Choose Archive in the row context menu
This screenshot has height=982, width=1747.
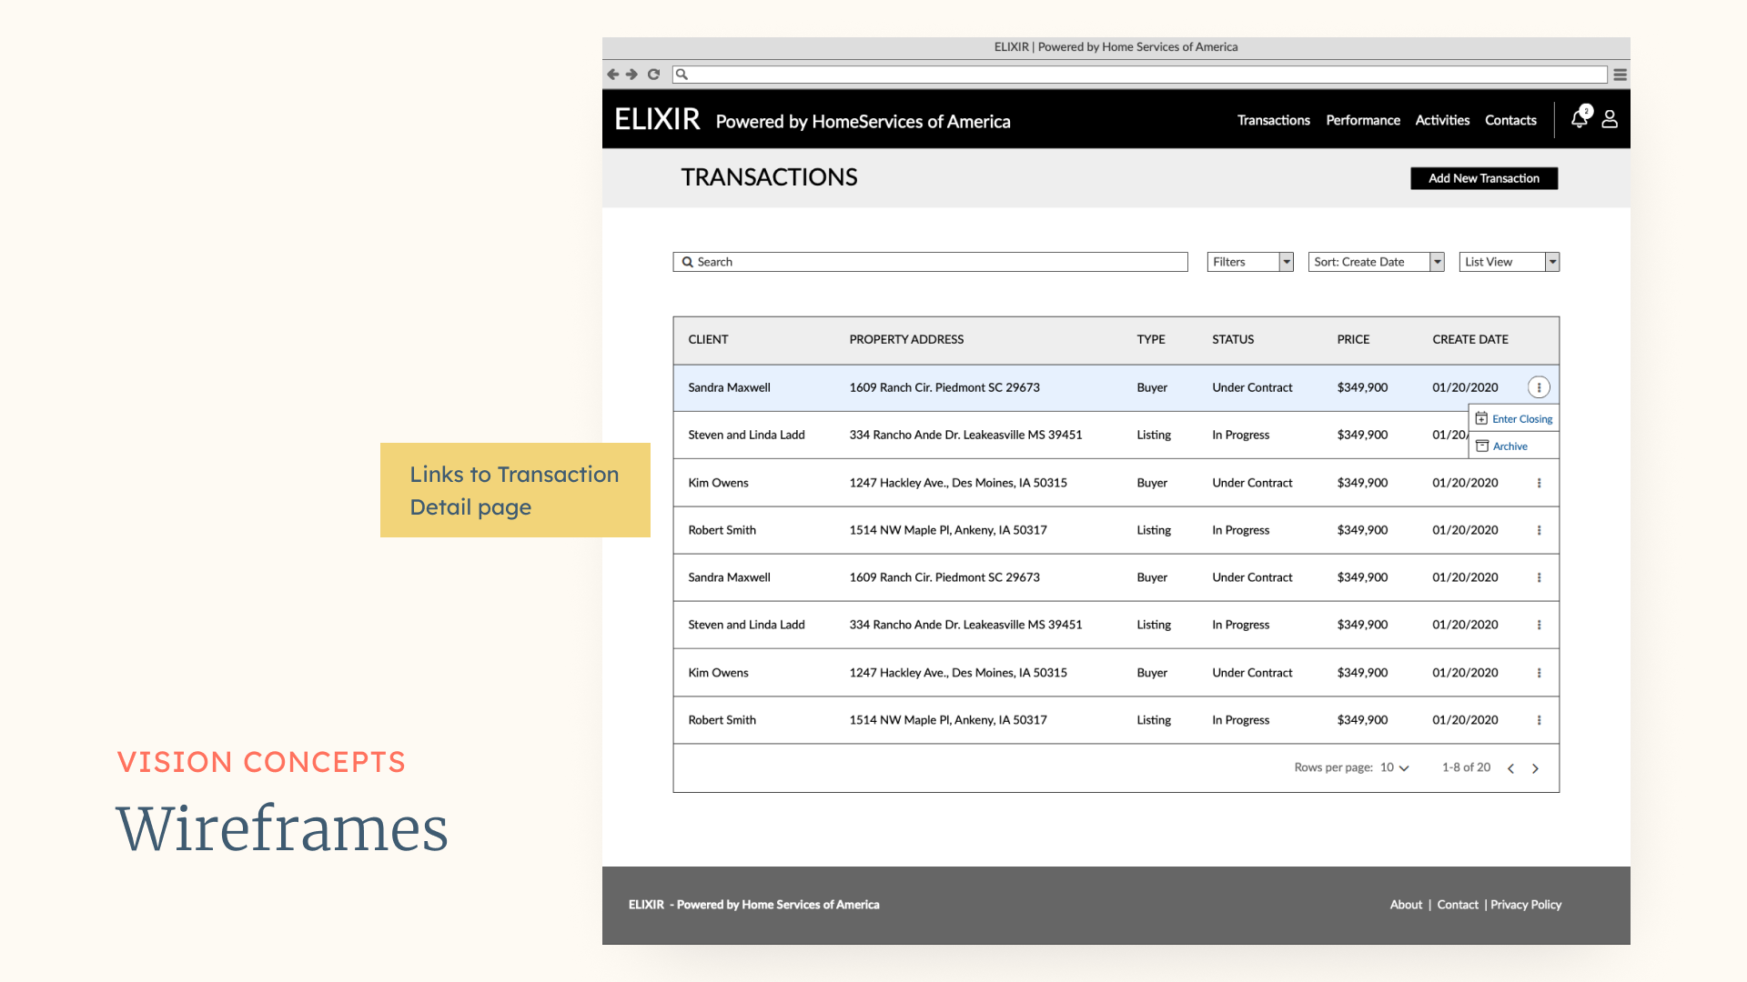click(1510, 446)
